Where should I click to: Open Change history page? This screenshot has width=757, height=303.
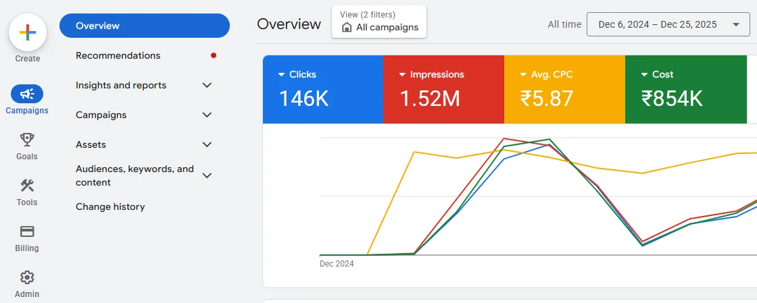click(x=110, y=206)
